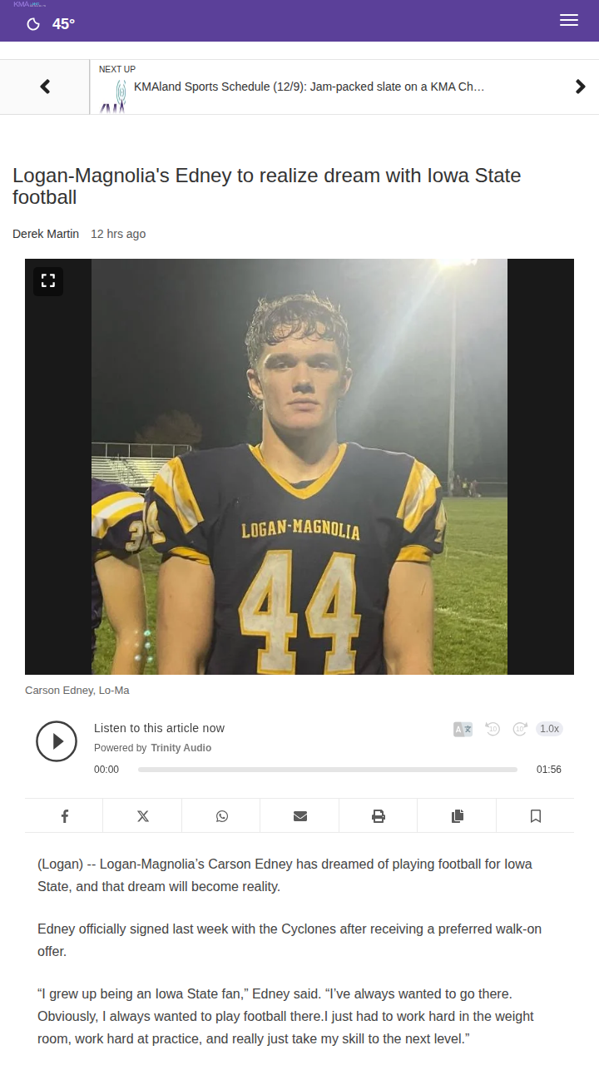
Task: Copy the article link
Action: coord(457,816)
